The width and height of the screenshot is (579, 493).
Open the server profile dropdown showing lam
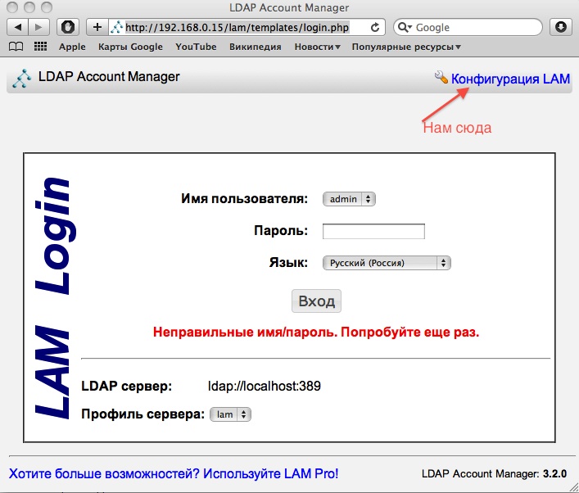tap(231, 415)
